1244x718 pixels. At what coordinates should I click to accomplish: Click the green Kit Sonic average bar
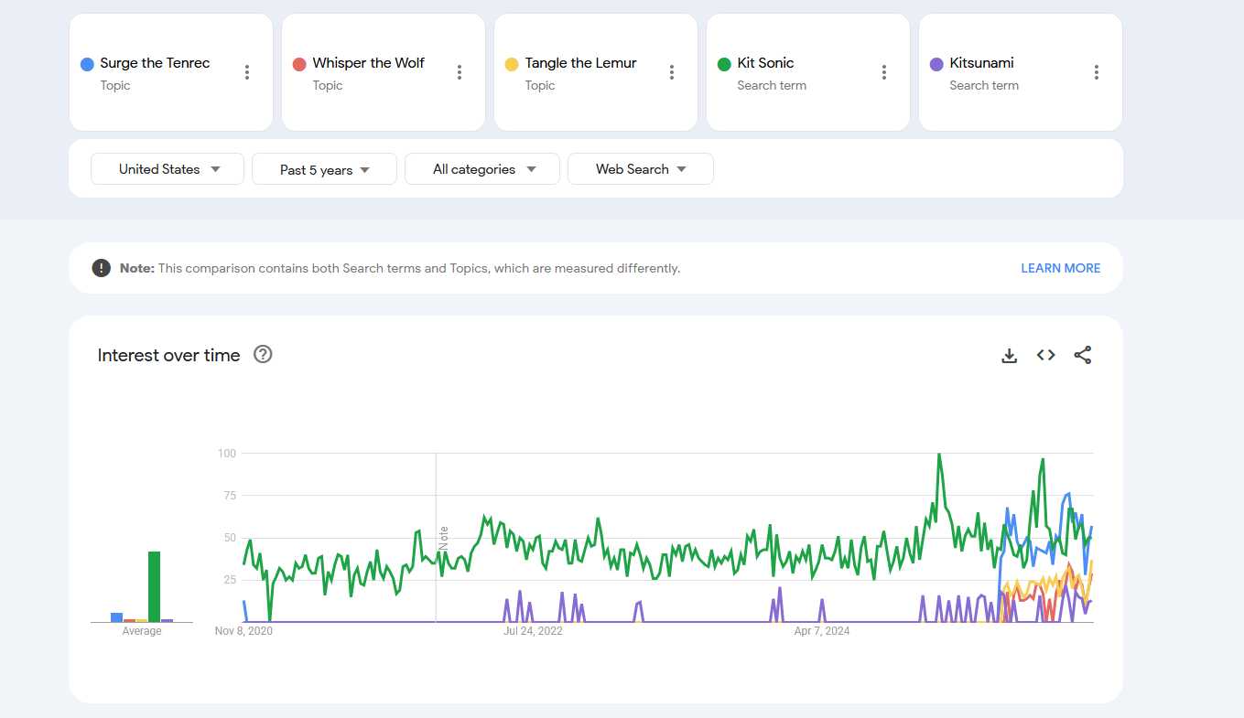(155, 586)
